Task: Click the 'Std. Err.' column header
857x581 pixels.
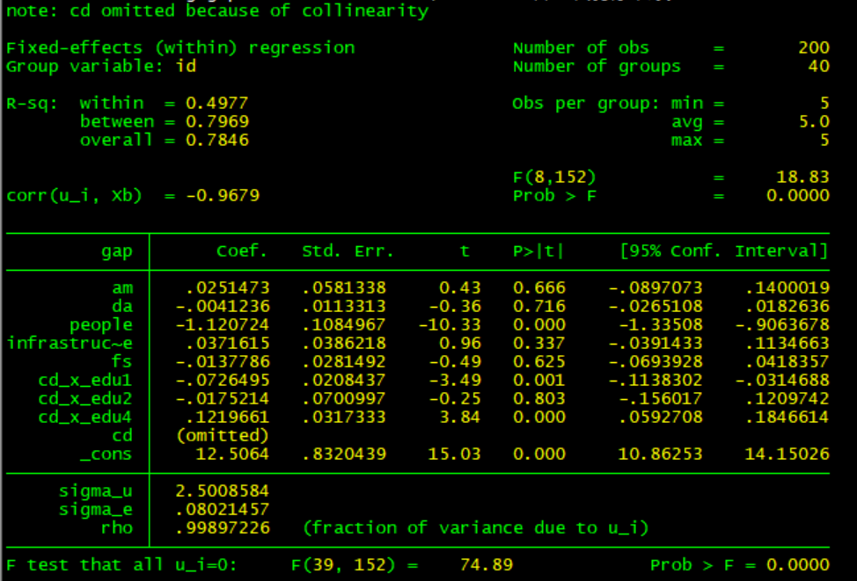Action: coord(348,251)
